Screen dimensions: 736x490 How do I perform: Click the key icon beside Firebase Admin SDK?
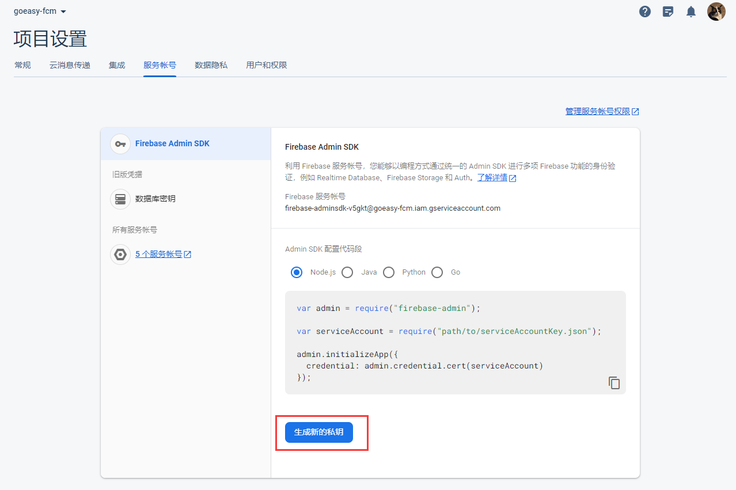pyautogui.click(x=120, y=144)
